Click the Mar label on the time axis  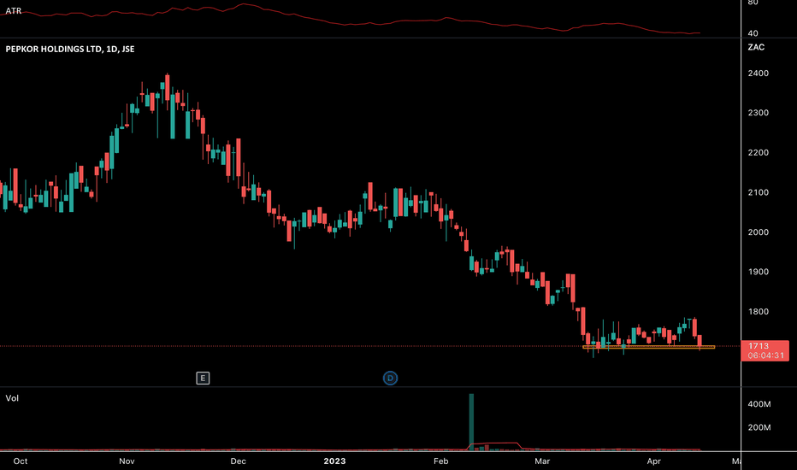542,461
